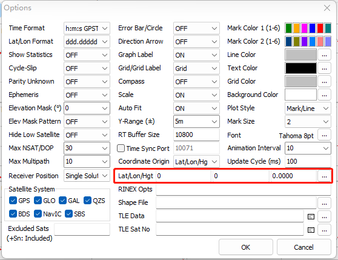The height and width of the screenshot is (260, 338).
Task: Pick the orange Mark Color 1 swatch
Action: coord(296,28)
